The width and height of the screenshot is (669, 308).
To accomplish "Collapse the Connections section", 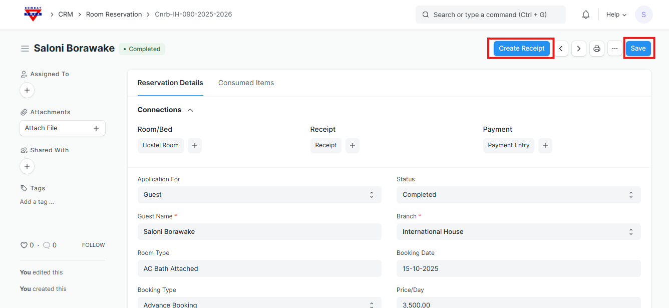I will [x=190, y=110].
